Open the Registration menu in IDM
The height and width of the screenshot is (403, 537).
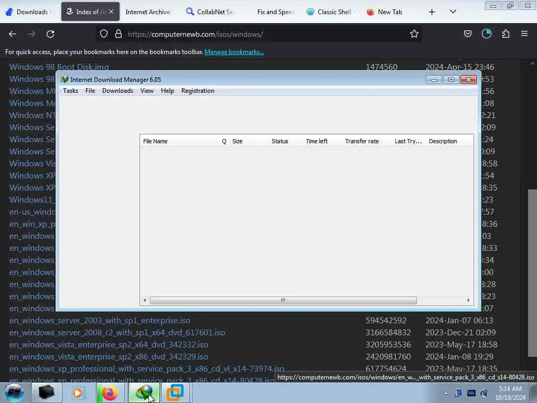[x=198, y=91]
